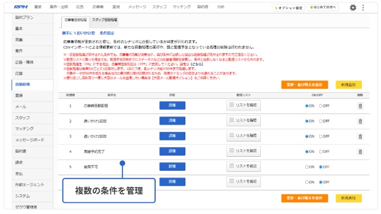Screen dimensions: 381x214
Task: Click the RPM logo
Action: [21, 7]
